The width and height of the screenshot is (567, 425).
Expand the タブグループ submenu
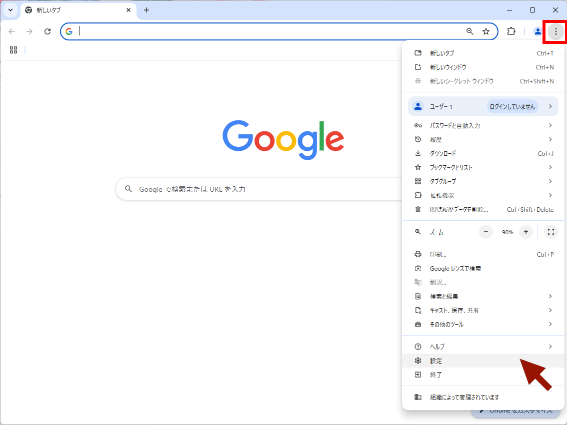[483, 181]
